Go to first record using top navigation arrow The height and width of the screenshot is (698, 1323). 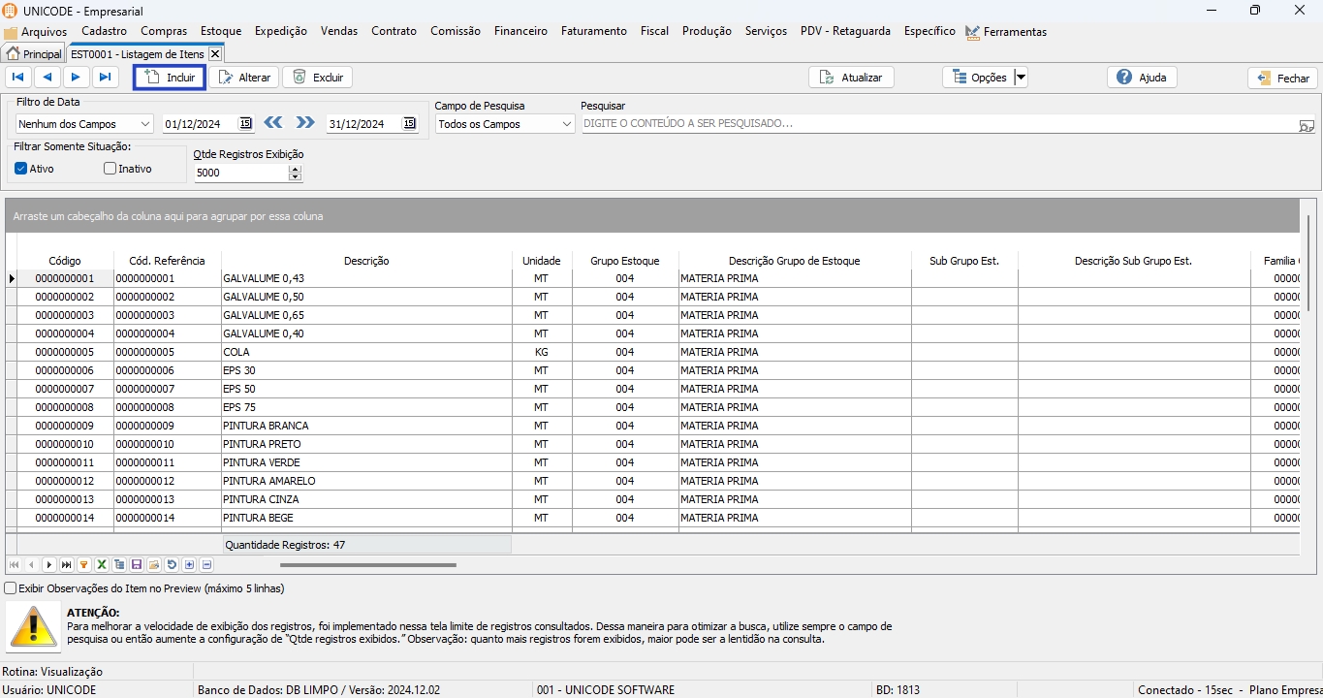click(x=18, y=78)
